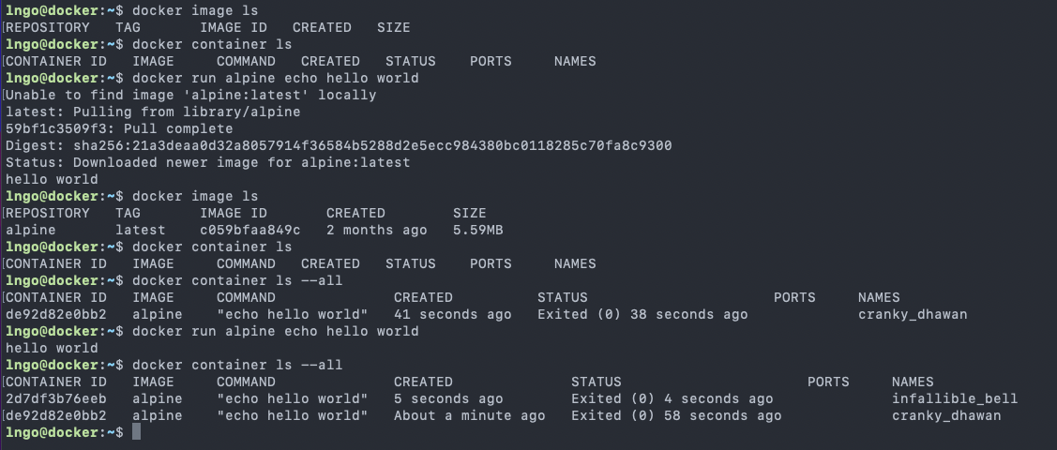Click the image size value 5.59MB
Image resolution: width=1057 pixels, height=450 pixels.
(x=477, y=230)
